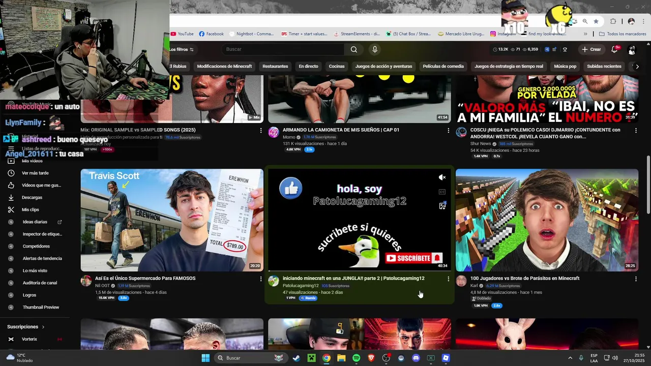This screenshot has width=651, height=366.
Task: Open the 'Los filtros' control
Action: pos(182,49)
